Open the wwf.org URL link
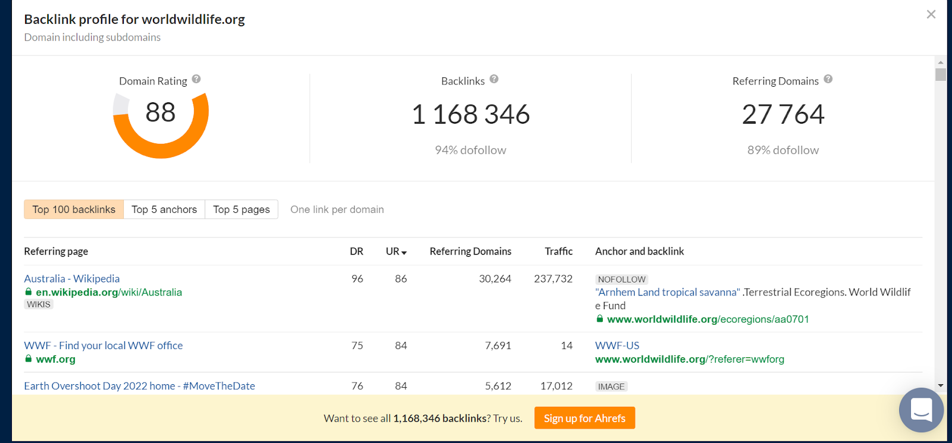 [55, 359]
